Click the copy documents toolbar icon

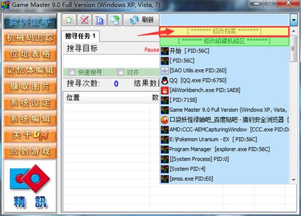115,20
